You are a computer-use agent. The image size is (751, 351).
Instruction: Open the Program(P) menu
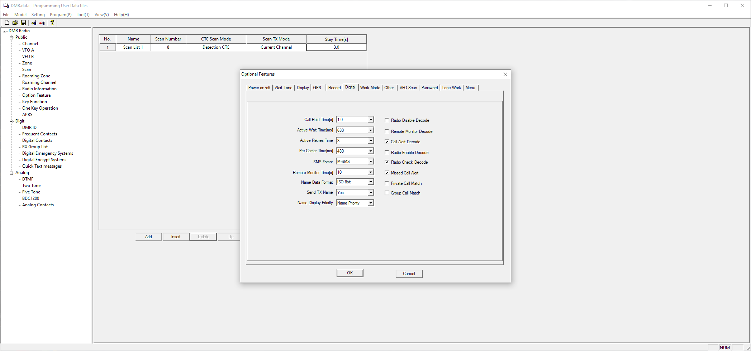(61, 15)
